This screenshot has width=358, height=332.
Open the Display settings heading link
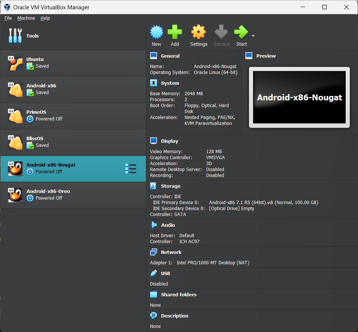coord(170,141)
